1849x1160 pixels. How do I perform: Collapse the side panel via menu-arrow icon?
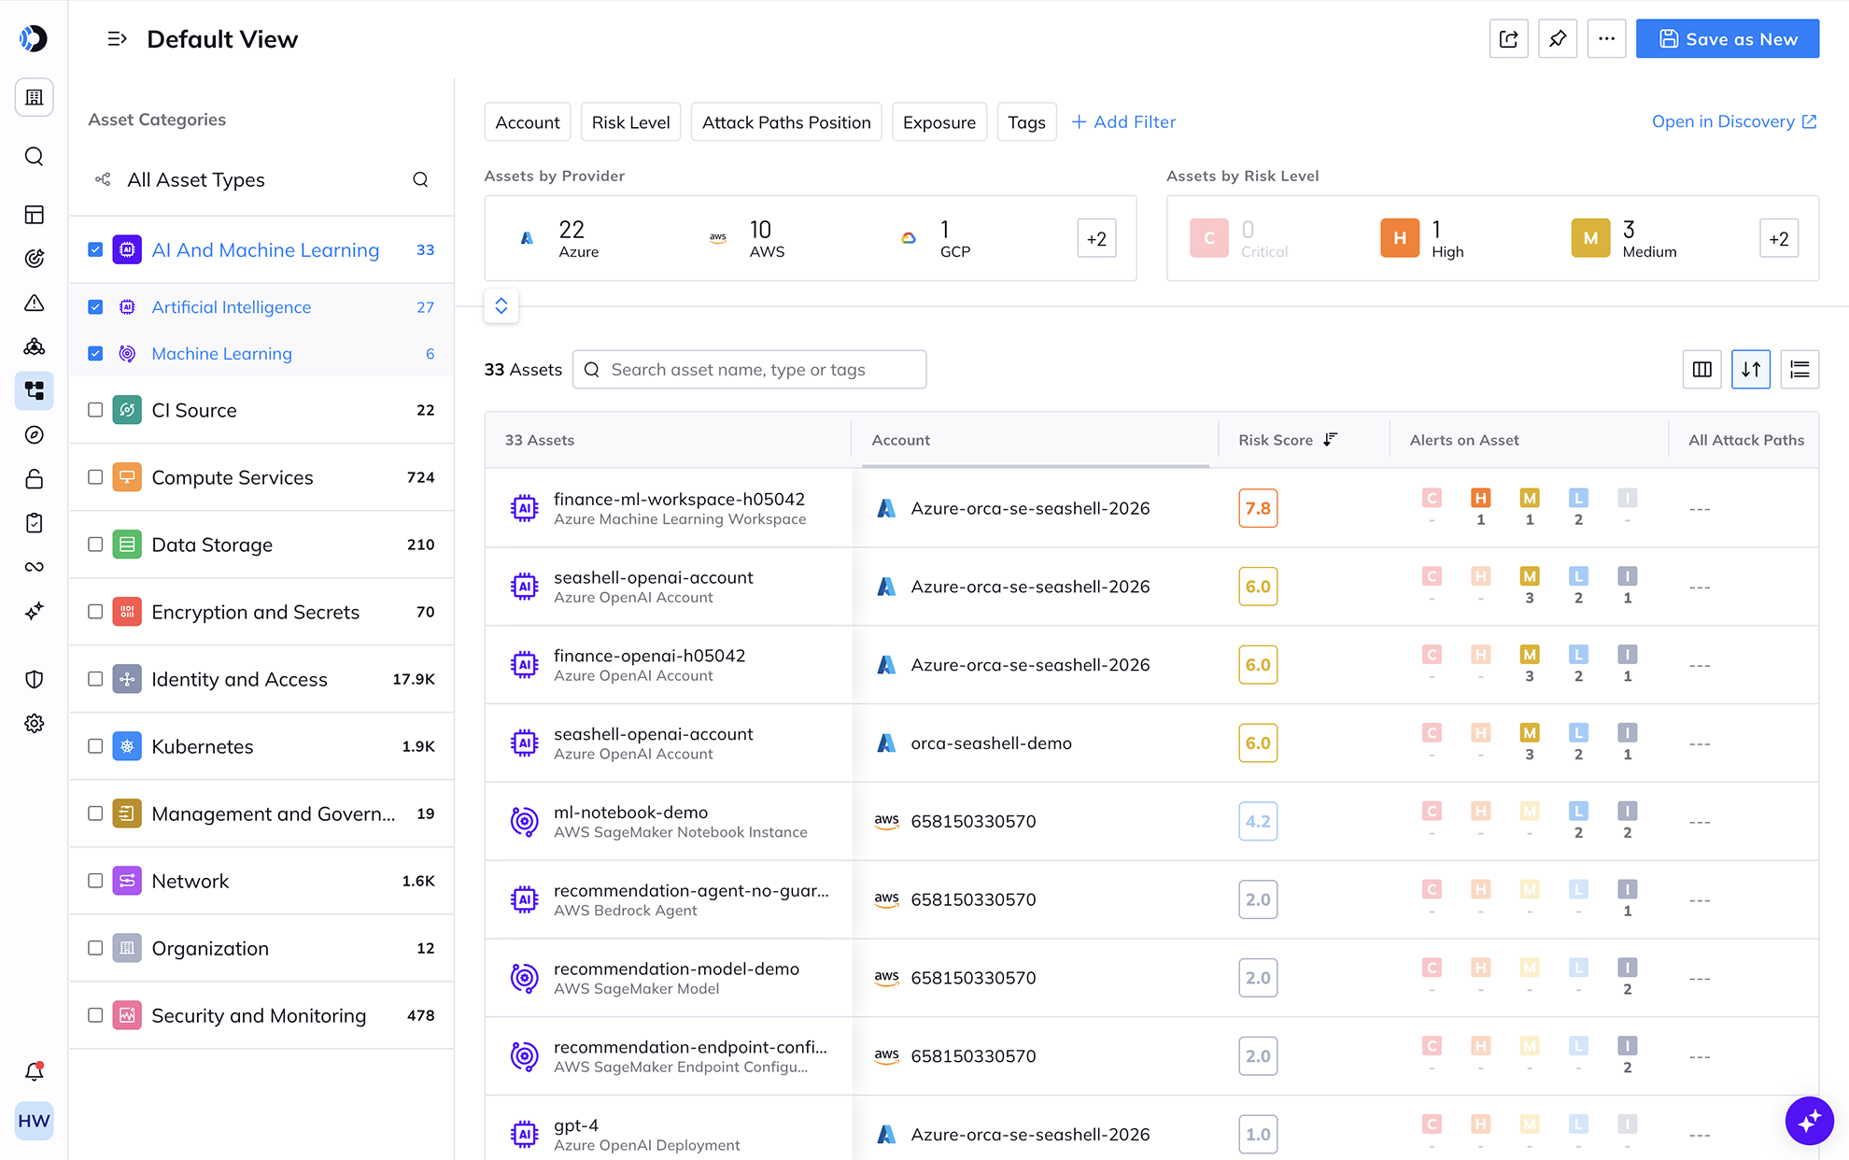117,39
